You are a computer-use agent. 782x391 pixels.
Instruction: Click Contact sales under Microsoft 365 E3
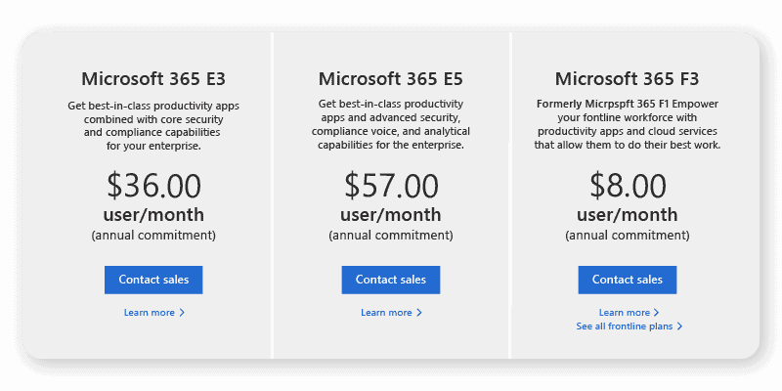(x=153, y=280)
